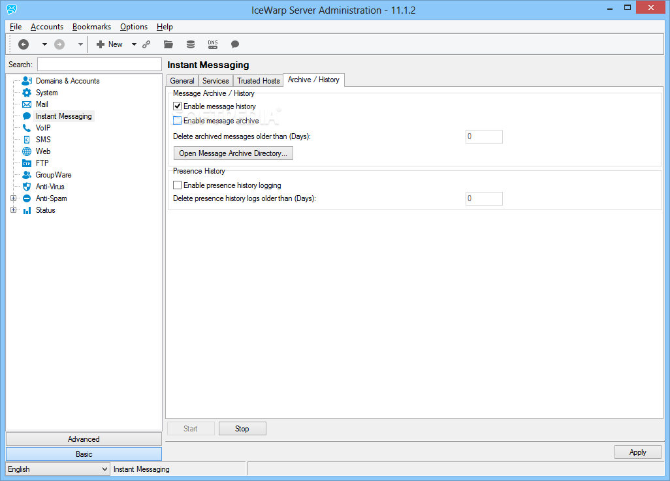Click the Anti-Virus shield icon
This screenshot has height=481, width=670.
27,187
